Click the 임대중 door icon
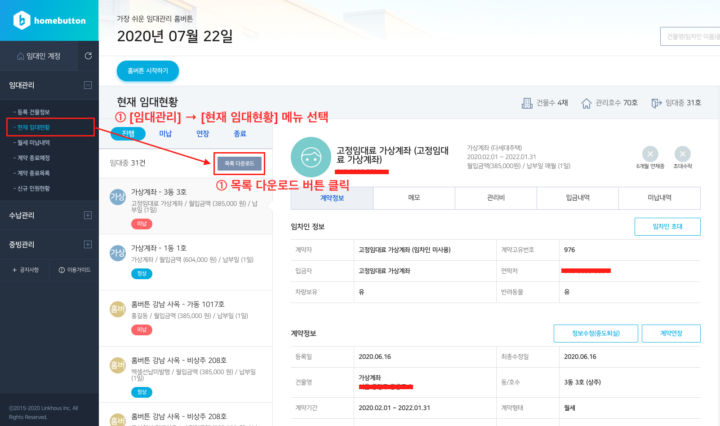 (x=657, y=103)
